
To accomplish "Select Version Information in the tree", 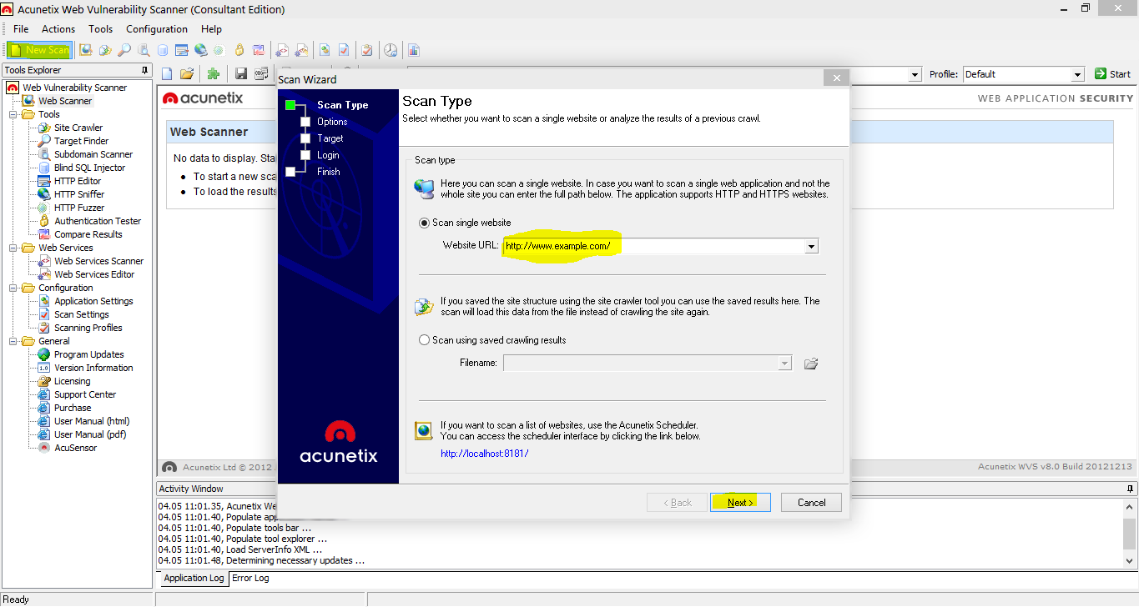I will pyautogui.click(x=93, y=368).
